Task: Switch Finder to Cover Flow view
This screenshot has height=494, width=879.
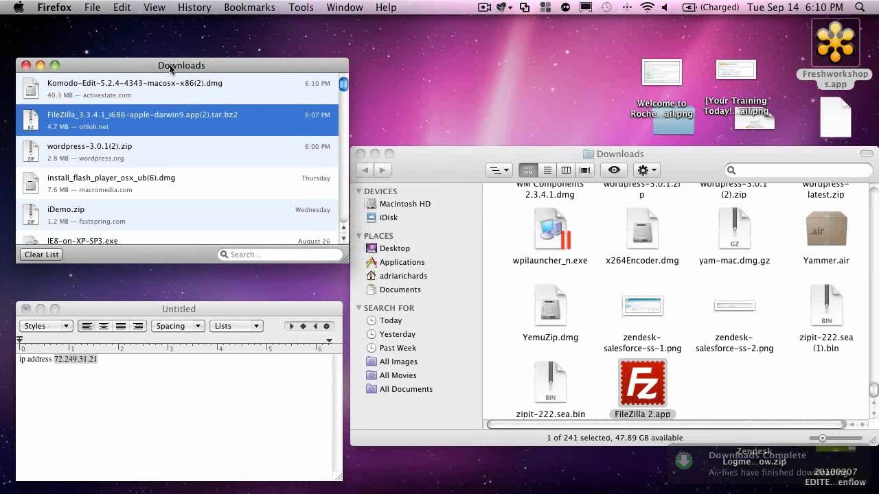Action: 585,169
